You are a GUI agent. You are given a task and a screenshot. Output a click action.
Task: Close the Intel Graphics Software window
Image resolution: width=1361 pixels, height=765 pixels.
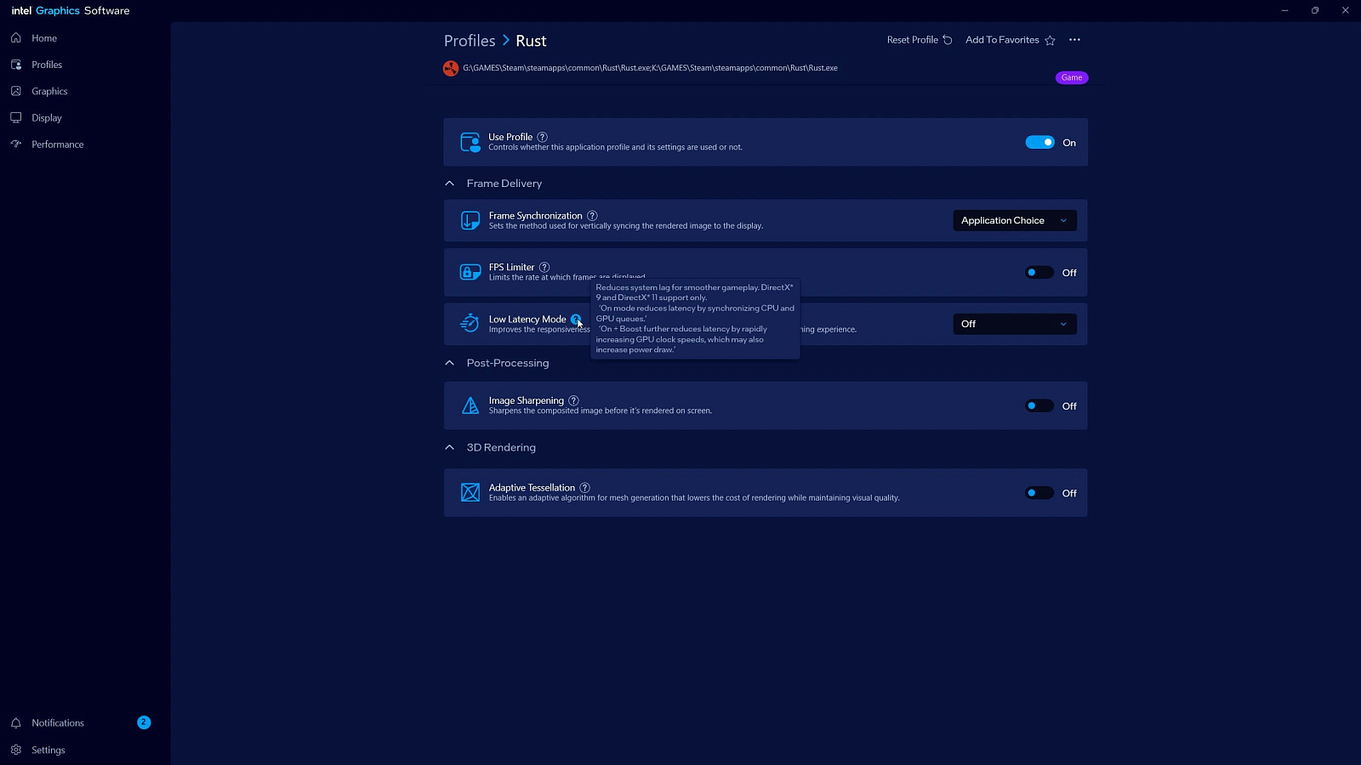[x=1345, y=10]
